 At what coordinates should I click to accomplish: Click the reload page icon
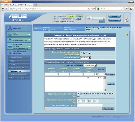tap(94, 9)
